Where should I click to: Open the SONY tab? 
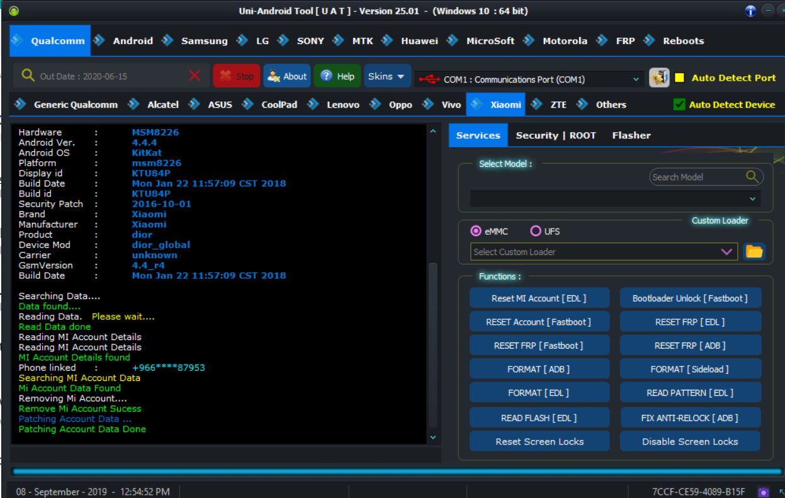pos(303,41)
